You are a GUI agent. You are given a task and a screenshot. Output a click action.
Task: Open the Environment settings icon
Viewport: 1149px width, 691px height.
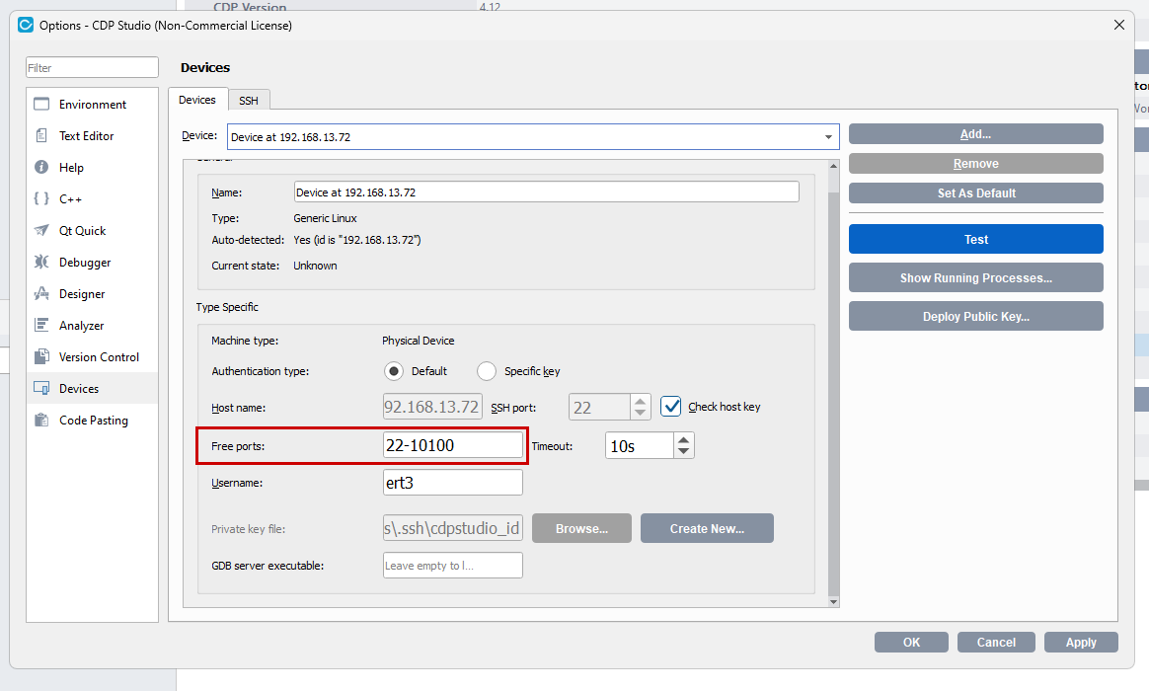[41, 104]
